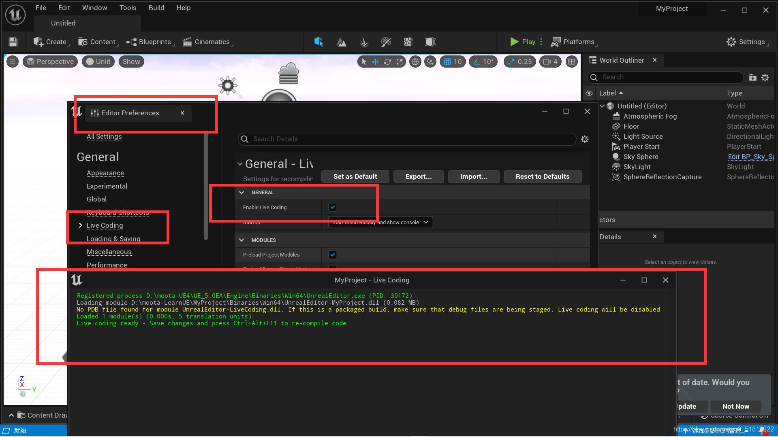The width and height of the screenshot is (778, 437).
Task: Select the Landscape mode icon
Action: (x=341, y=42)
